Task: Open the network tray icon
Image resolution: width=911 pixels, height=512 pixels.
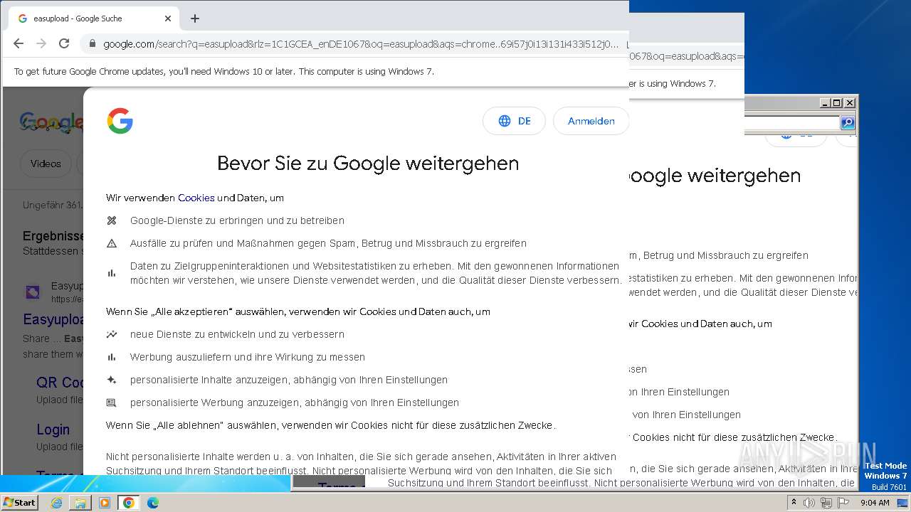Action: pyautogui.click(x=826, y=503)
